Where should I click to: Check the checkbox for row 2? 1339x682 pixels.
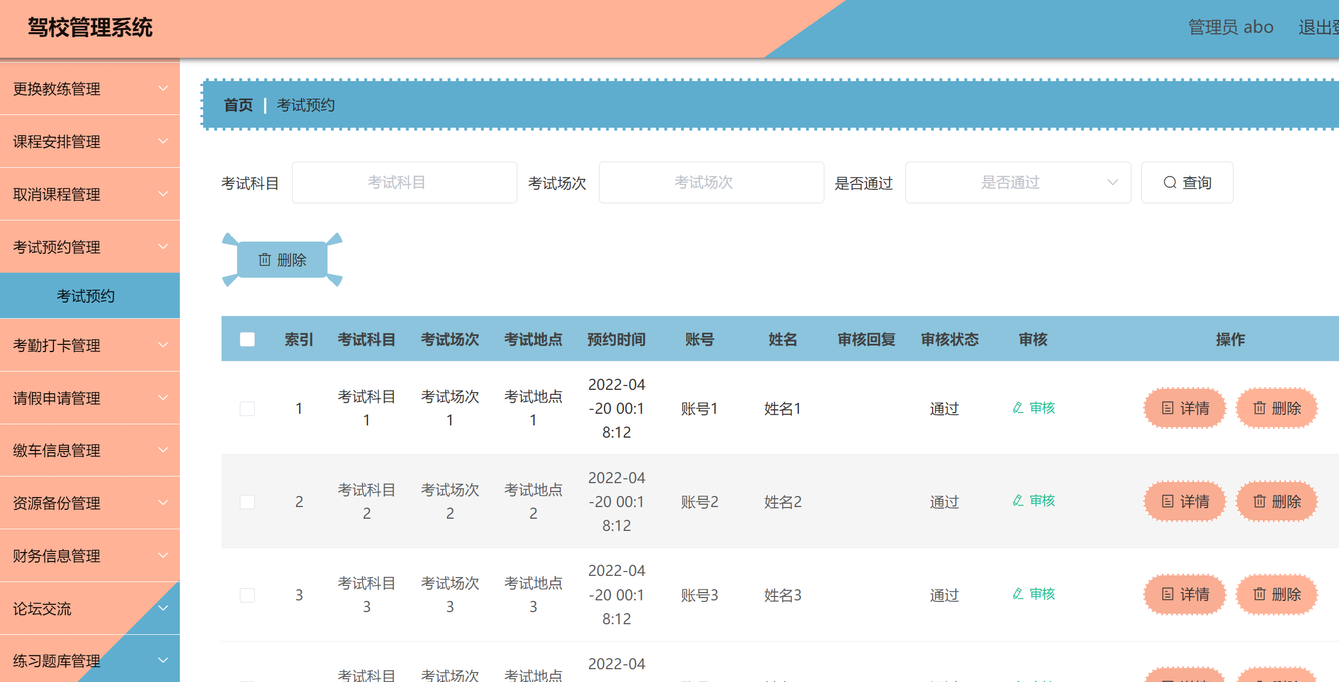(x=247, y=502)
